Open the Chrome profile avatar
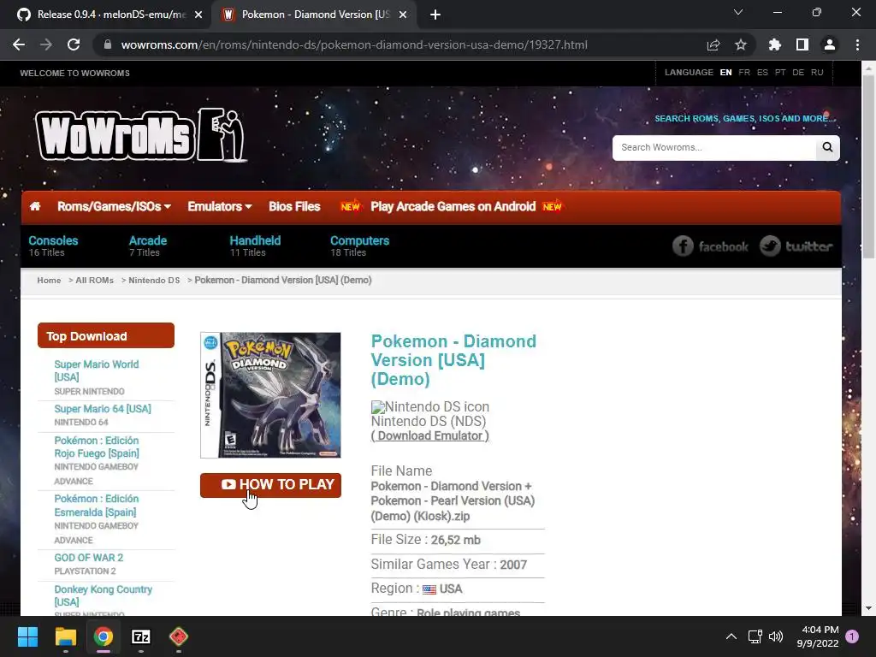The width and height of the screenshot is (876, 657). [x=830, y=44]
